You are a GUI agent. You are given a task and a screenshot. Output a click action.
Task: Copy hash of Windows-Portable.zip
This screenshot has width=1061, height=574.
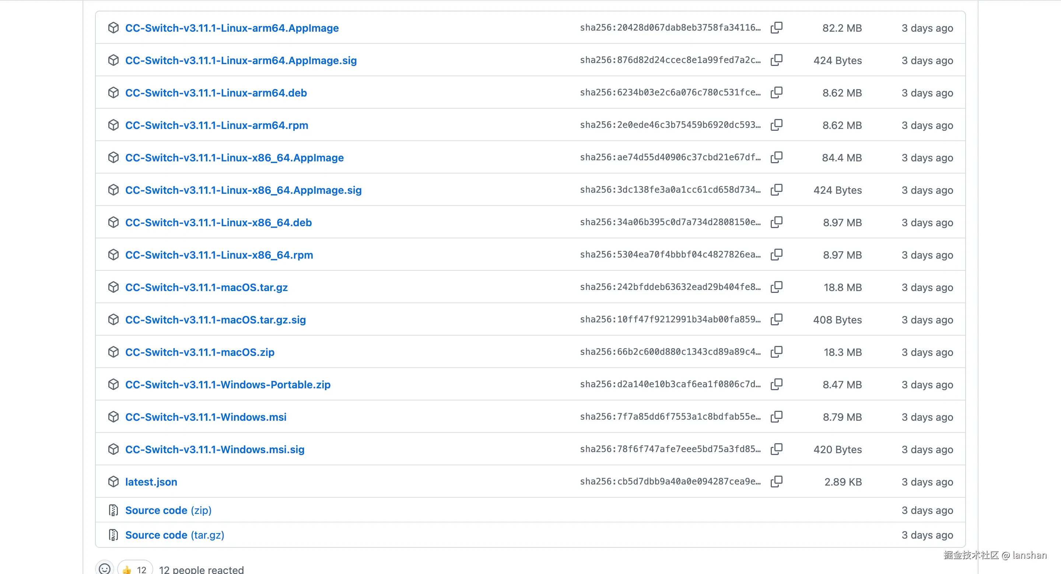[776, 384]
